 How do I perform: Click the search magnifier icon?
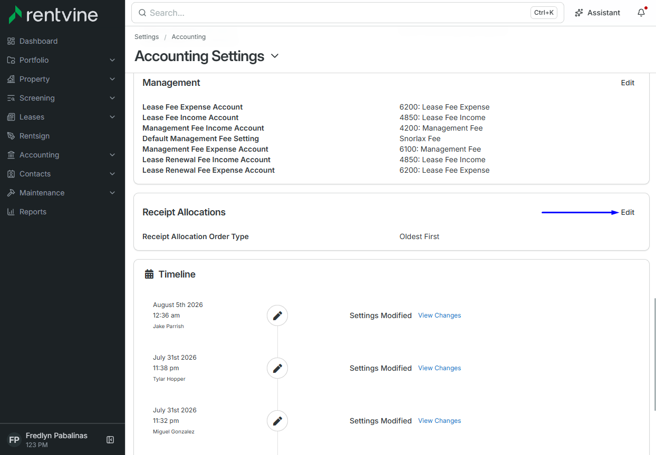tap(142, 13)
